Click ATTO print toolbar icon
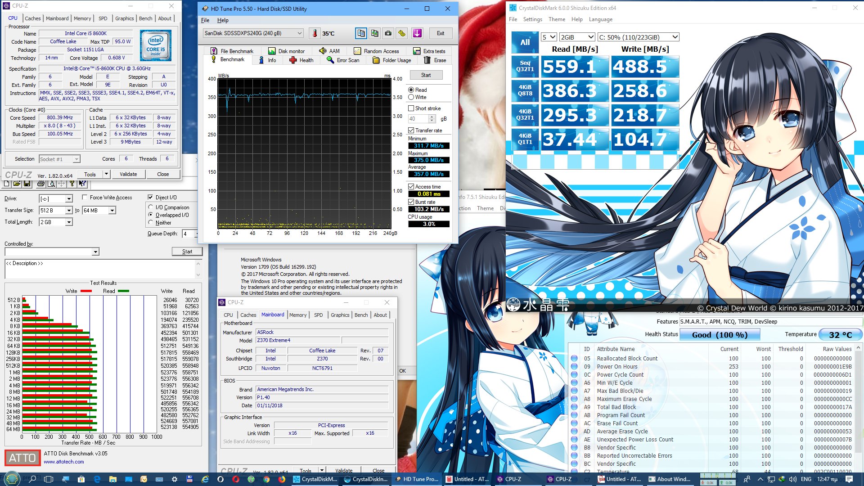 pos(41,184)
